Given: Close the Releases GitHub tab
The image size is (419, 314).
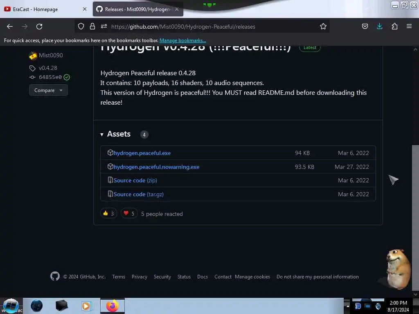Looking at the screenshot, I should click(x=177, y=9).
